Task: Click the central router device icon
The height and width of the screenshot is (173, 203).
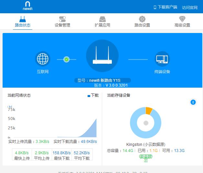Action: coord(102,56)
